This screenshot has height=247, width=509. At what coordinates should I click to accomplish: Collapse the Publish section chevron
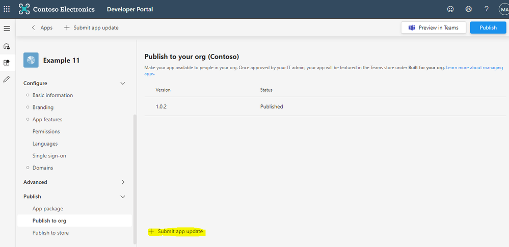[122, 197]
